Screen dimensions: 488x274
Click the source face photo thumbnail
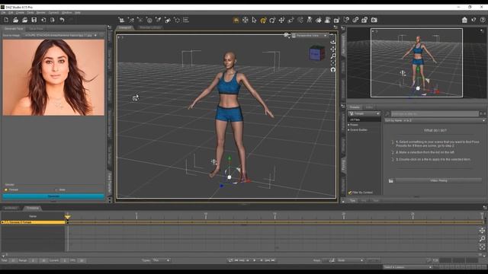point(53,78)
